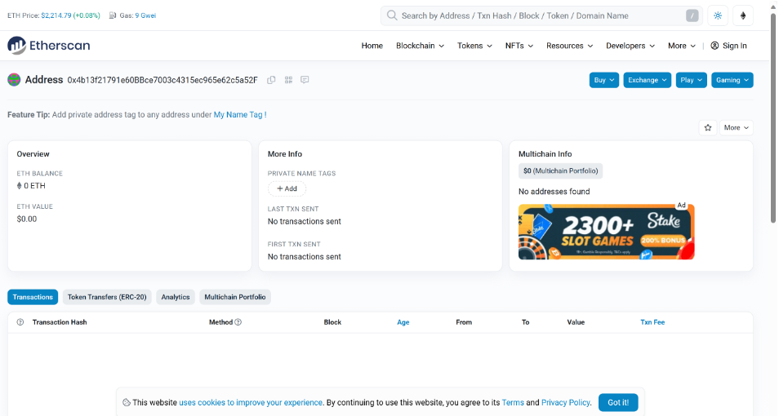779x416 pixels.
Task: Click the Block column header
Action: 332,322
